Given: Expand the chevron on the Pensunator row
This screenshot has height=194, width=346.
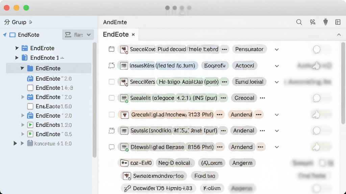Looking at the screenshot, I should tap(277, 50).
